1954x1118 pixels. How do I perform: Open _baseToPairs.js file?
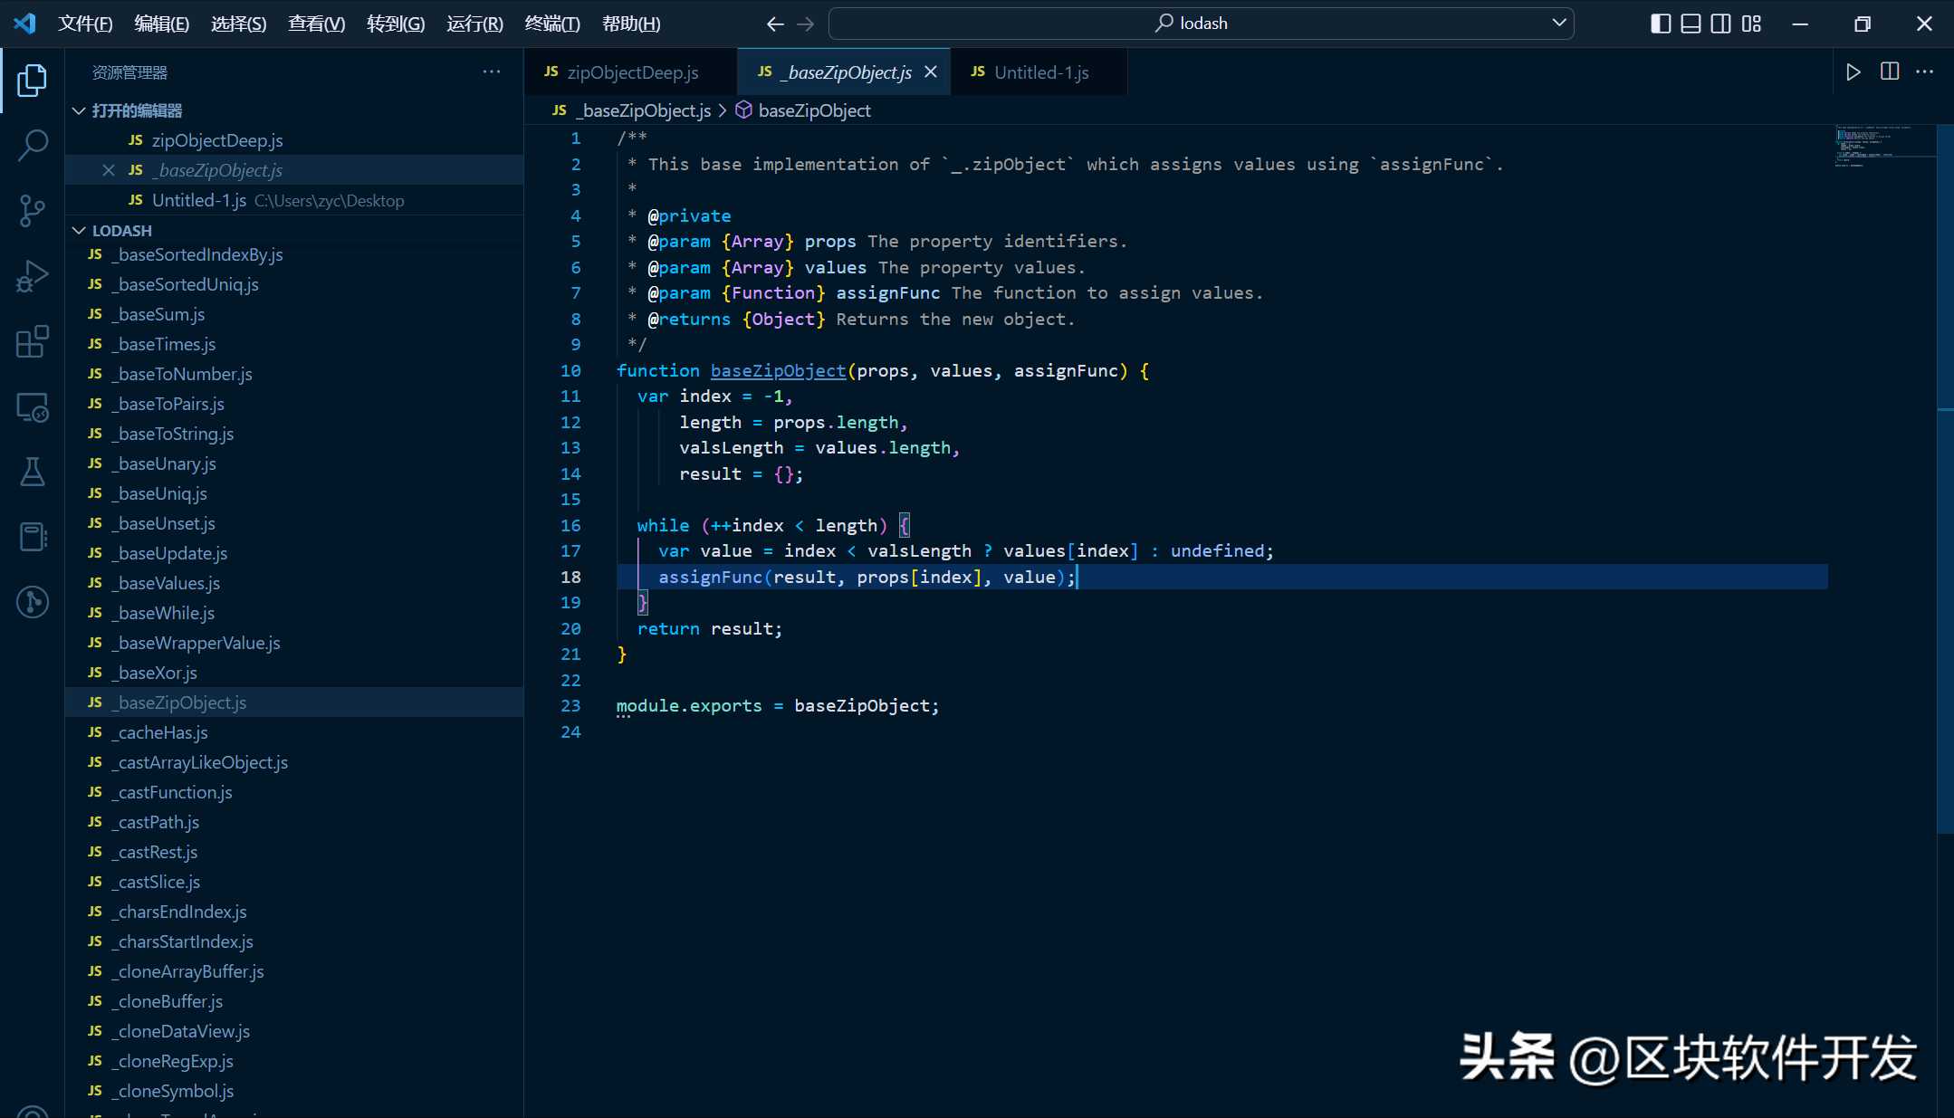pyautogui.click(x=294, y=404)
